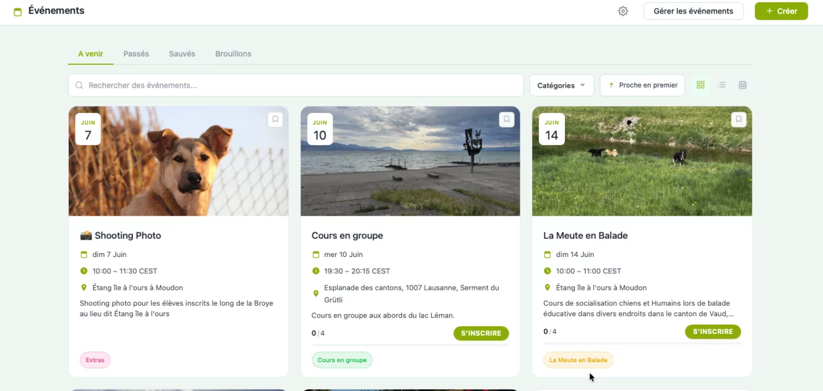Switch to list view layout
The width and height of the screenshot is (823, 391).
coord(721,85)
